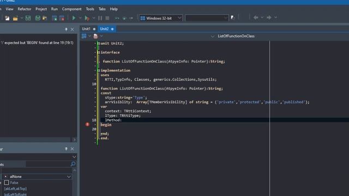Click Add file to project icon
This screenshot has height=196, width=349.
[55, 18]
